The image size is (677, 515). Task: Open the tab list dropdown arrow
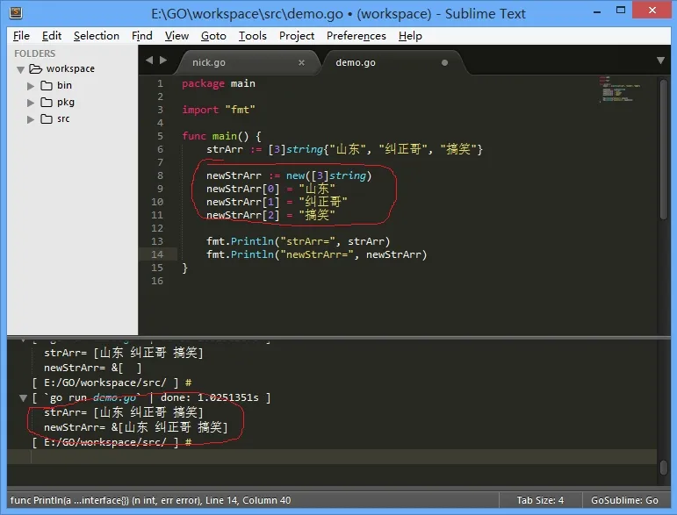pos(660,61)
